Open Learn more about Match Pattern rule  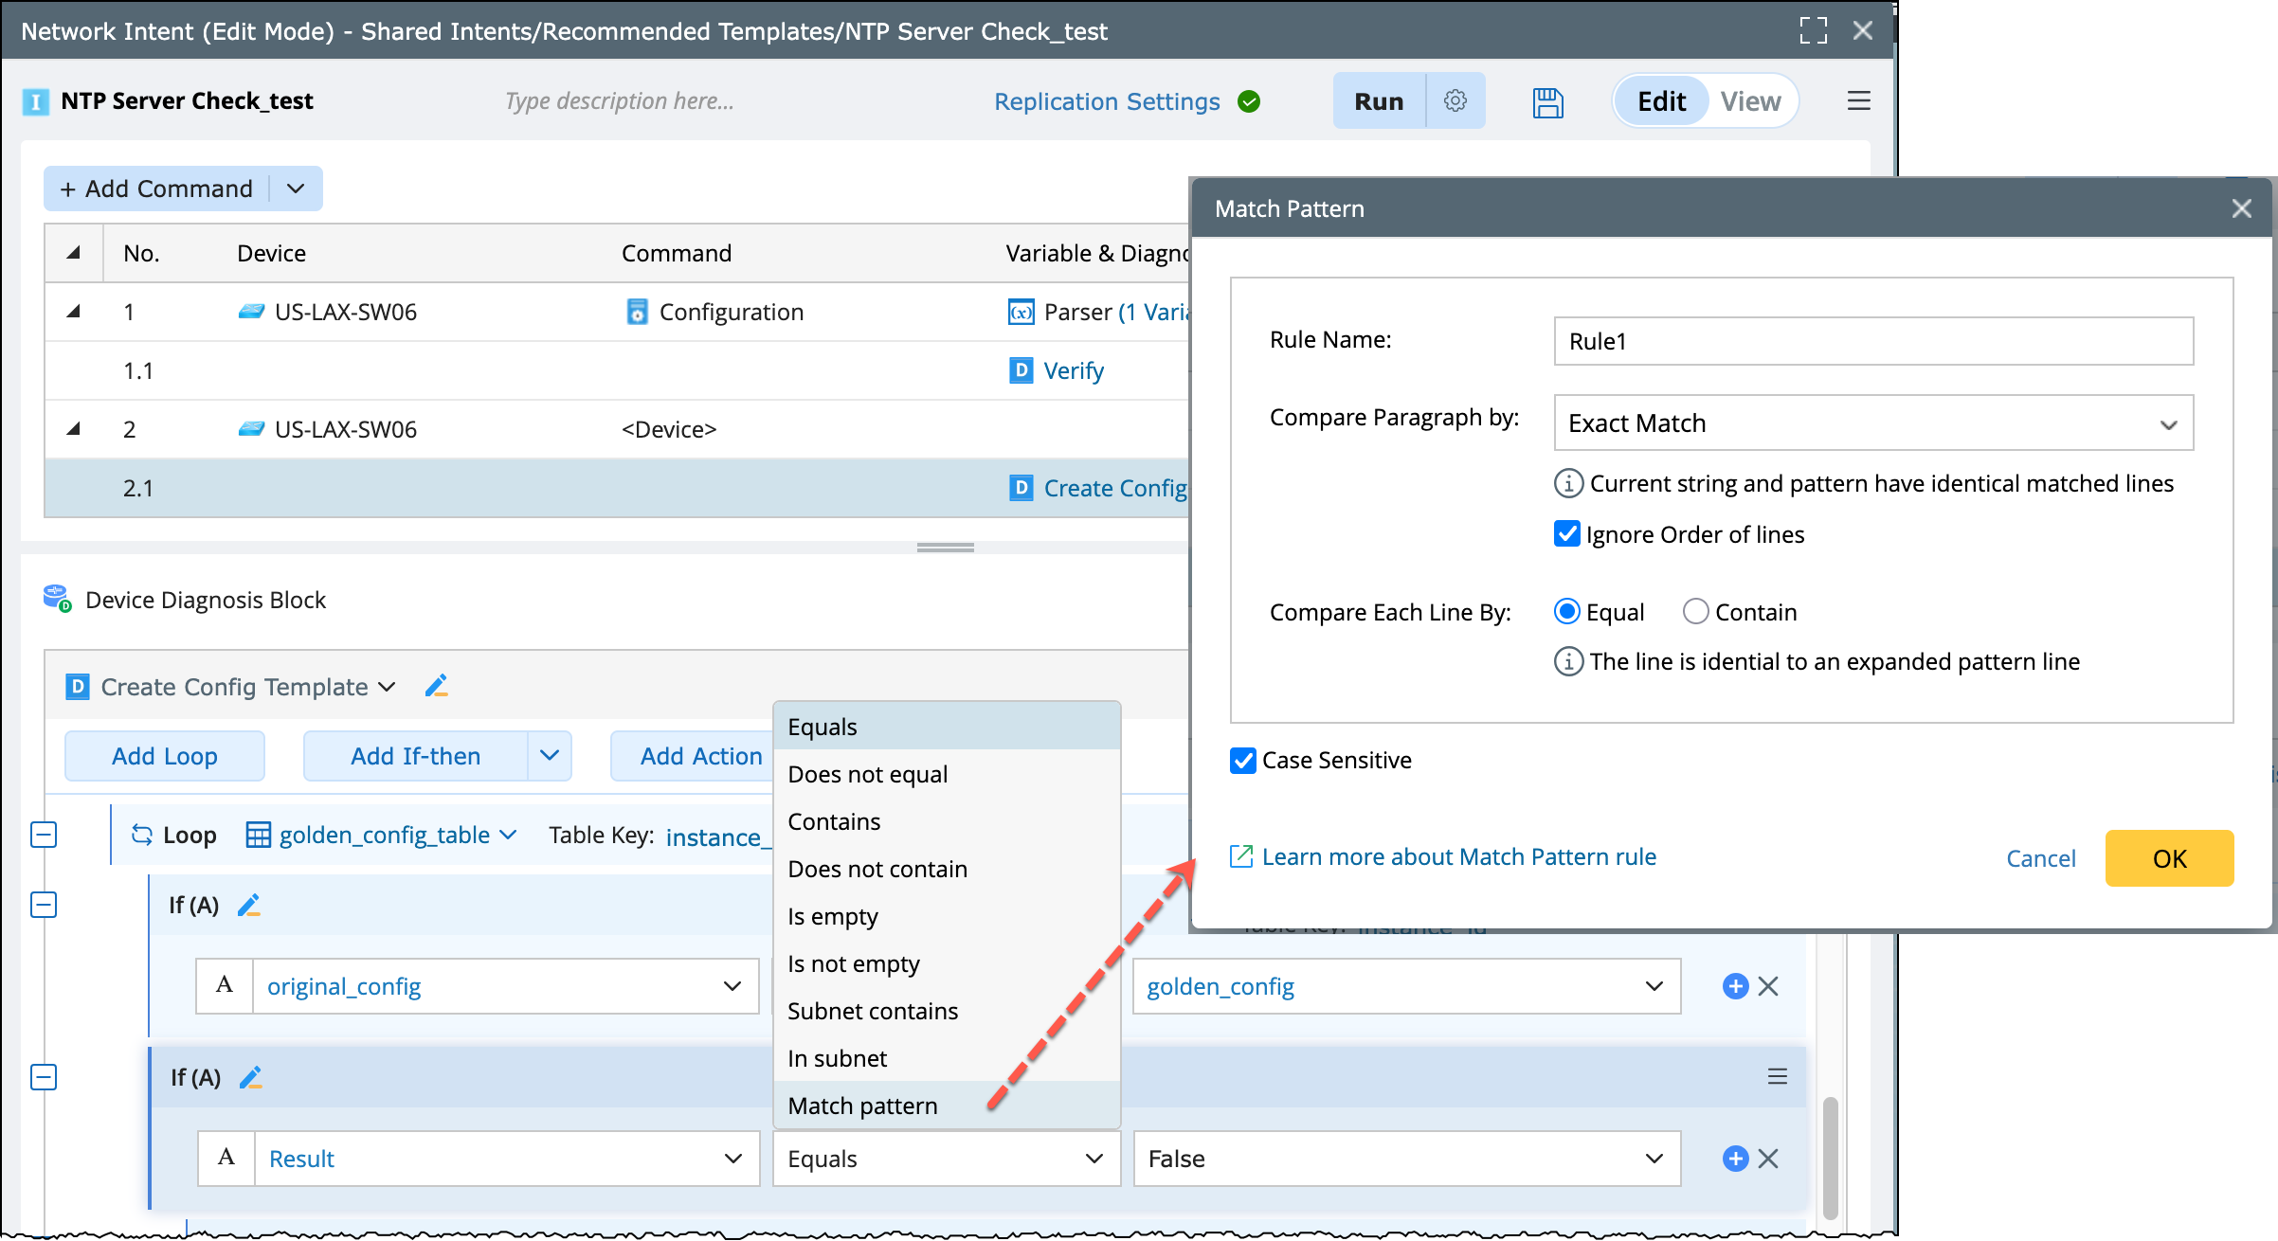(1457, 856)
